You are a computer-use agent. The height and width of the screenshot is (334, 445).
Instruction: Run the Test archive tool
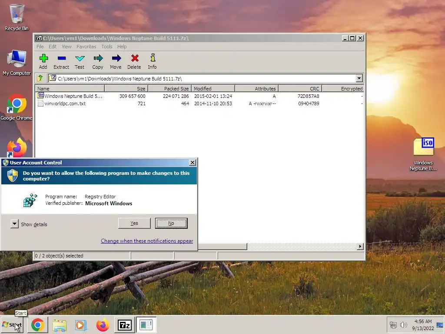coord(80,61)
